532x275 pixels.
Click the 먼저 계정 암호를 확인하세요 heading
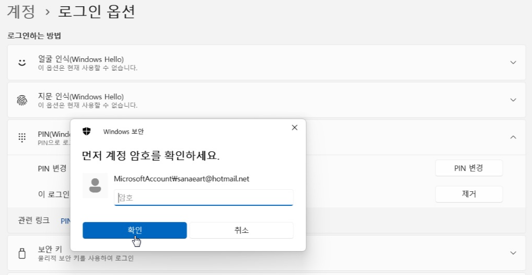(151, 155)
